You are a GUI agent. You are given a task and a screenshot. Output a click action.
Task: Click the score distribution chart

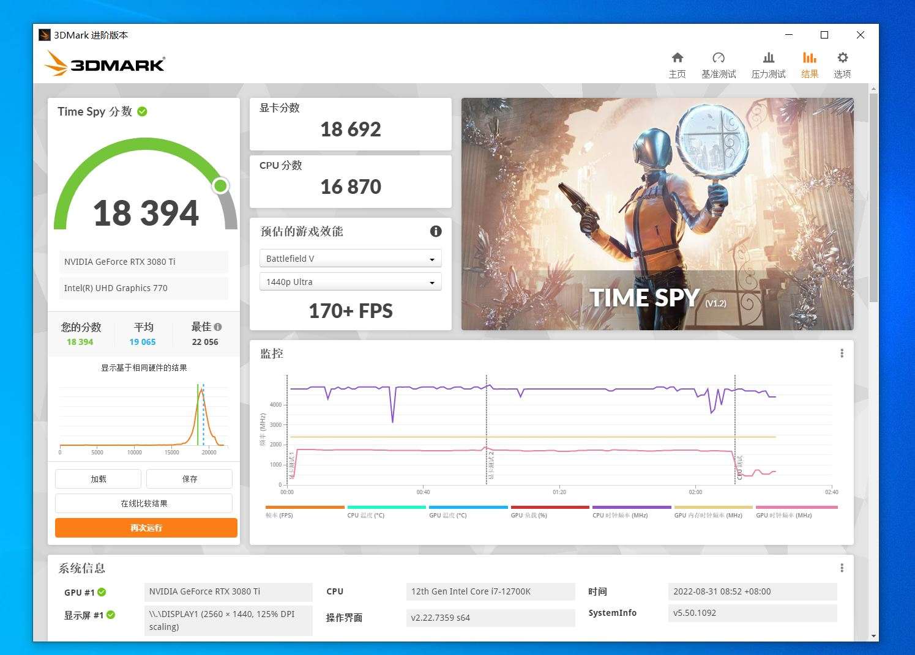pos(144,419)
